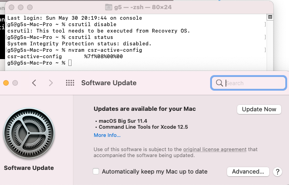Minimize the Terminal window using the middle button
This screenshot has width=289, height=185.
pos(21,7)
